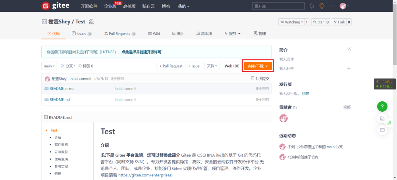View 分支 1 branches
397x180 pixels.
68,66
